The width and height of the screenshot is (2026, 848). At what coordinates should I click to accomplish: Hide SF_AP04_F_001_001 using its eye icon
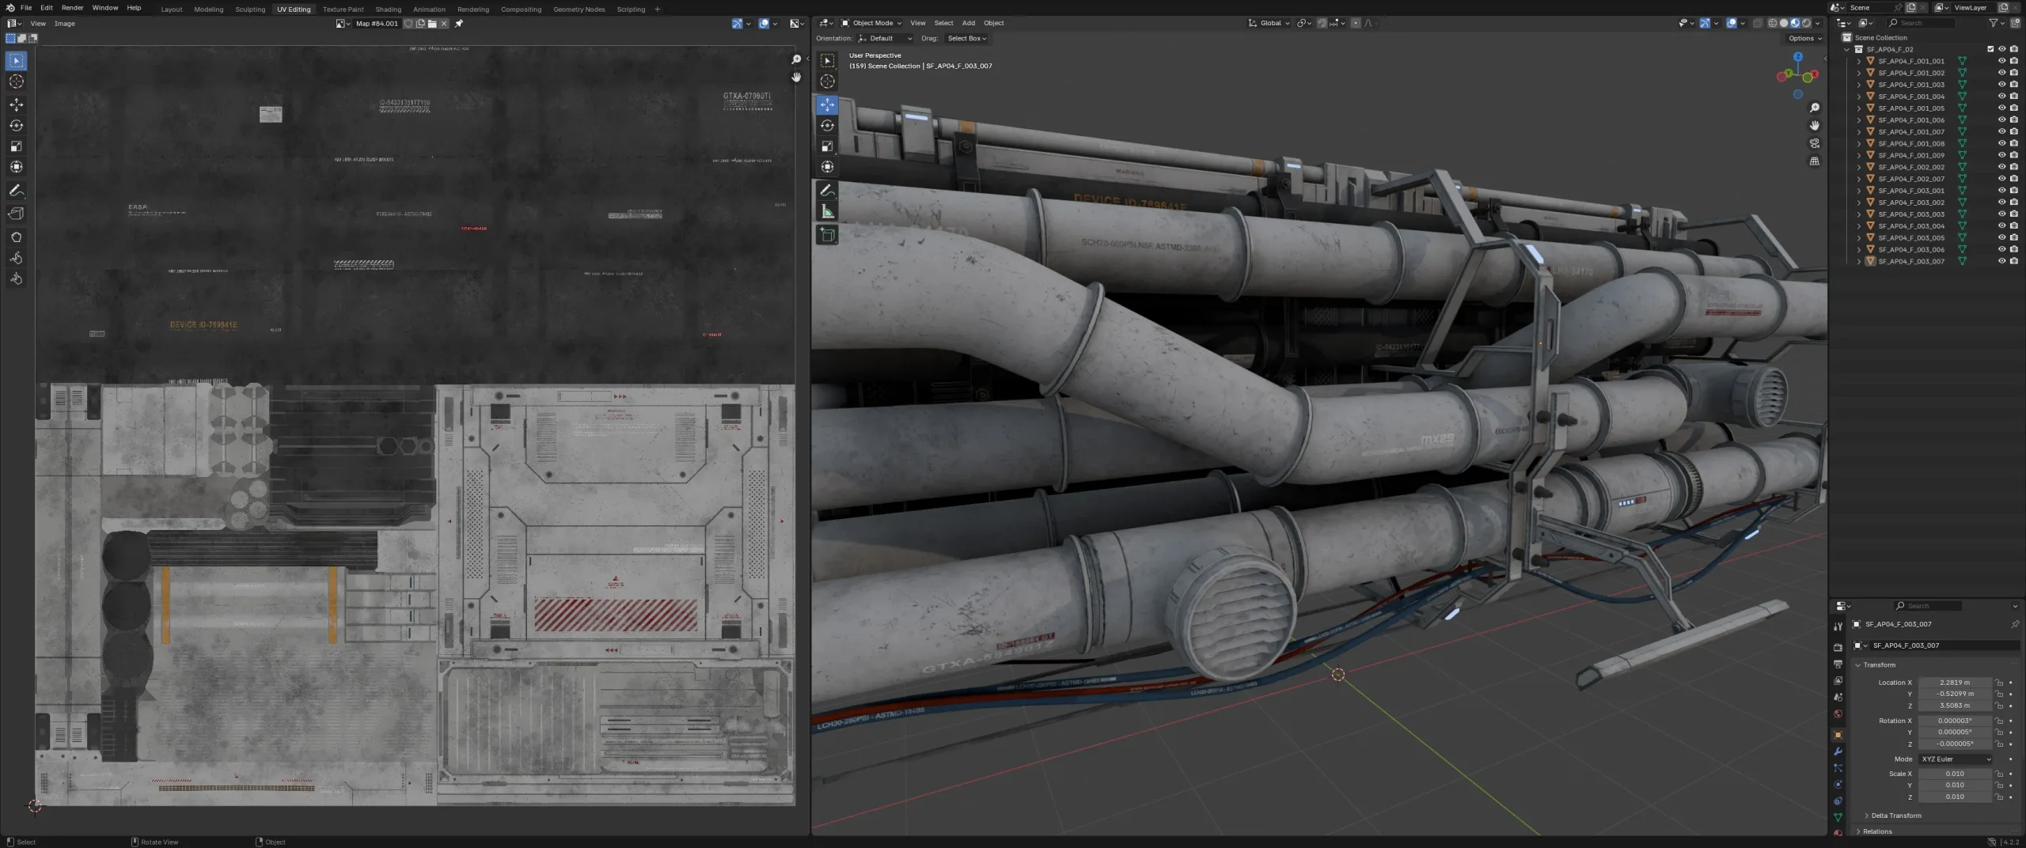2001,61
